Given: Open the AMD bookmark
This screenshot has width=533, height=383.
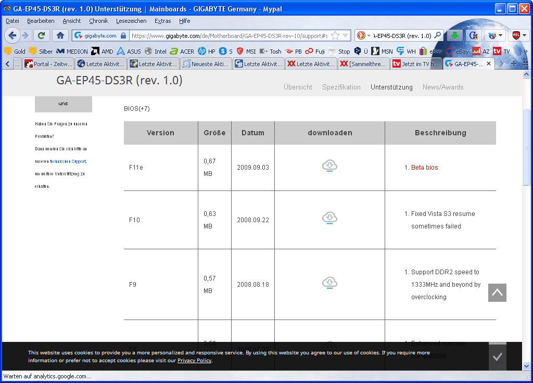Looking at the screenshot, I should click(103, 52).
